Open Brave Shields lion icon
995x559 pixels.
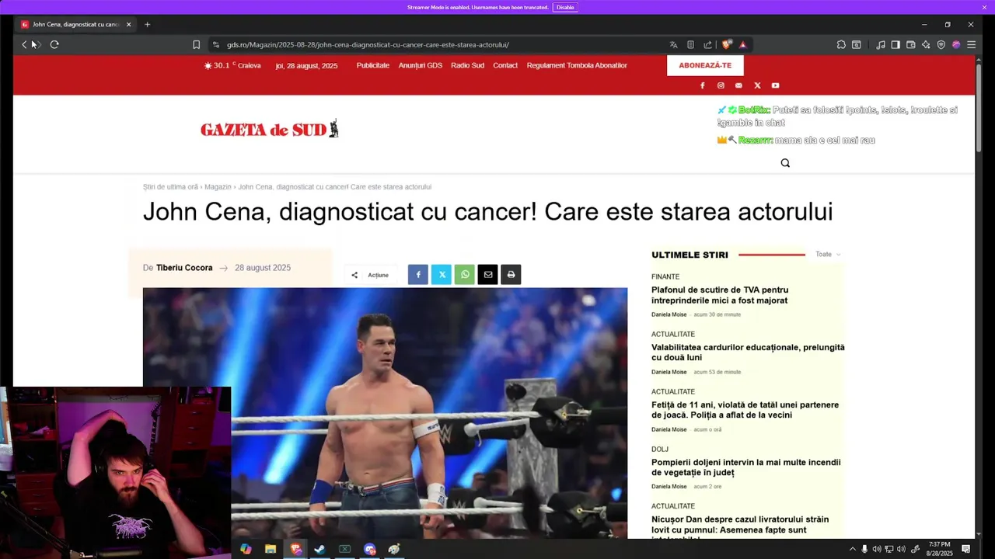[727, 44]
